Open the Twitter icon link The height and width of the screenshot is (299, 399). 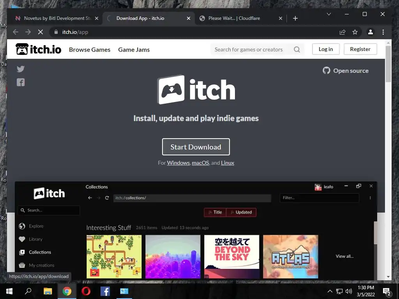tap(21, 69)
